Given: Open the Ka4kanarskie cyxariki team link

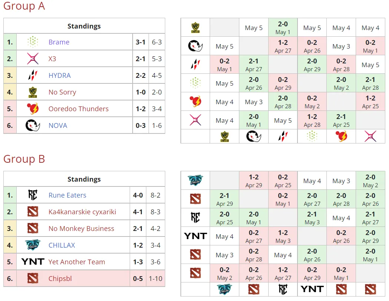Looking at the screenshot, I should [82, 212].
